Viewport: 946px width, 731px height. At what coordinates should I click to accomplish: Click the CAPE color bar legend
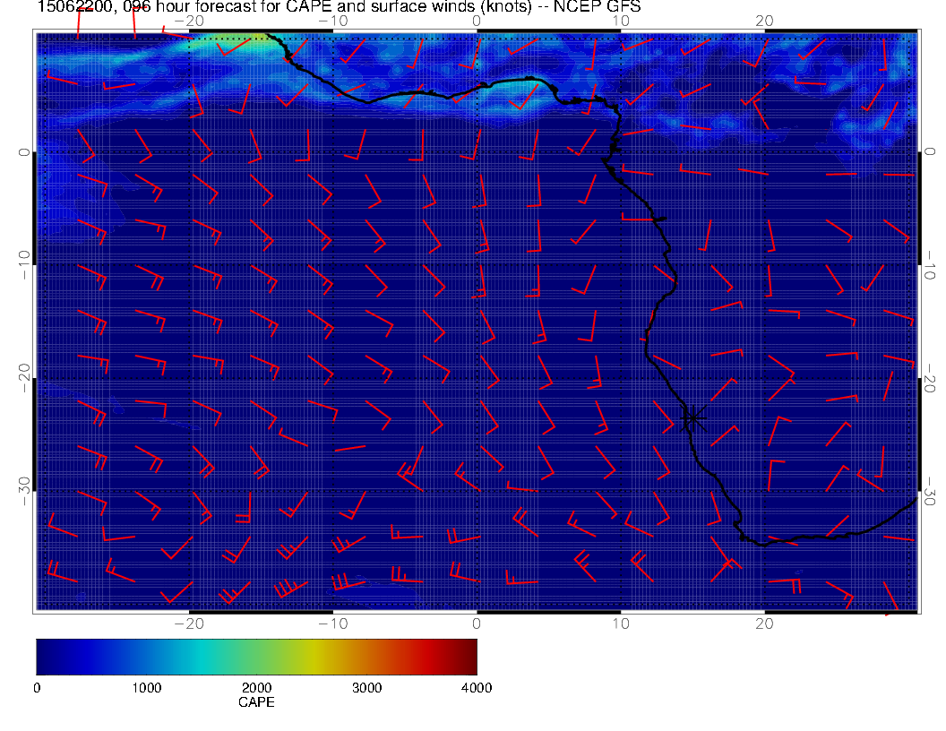click(x=256, y=657)
